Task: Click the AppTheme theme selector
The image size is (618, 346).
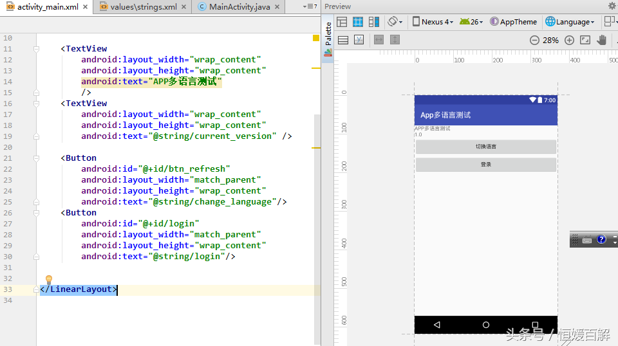Action: 513,22
